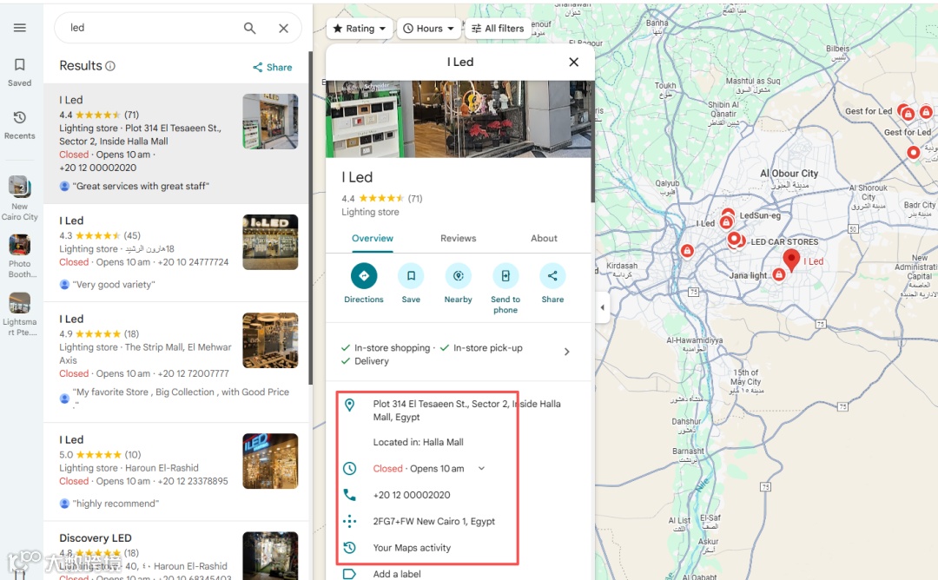
Task: Collapse the side panel arrow
Action: coord(603,307)
